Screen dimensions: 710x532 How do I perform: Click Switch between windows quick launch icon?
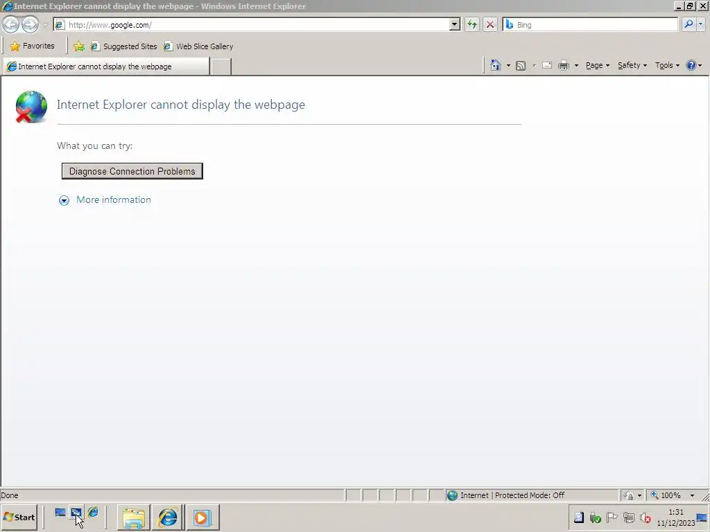[76, 513]
